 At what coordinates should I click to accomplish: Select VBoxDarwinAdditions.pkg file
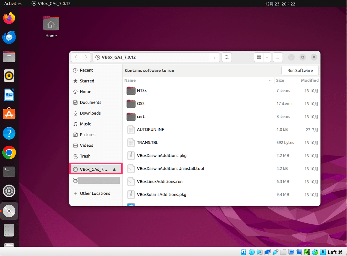coord(222,156)
